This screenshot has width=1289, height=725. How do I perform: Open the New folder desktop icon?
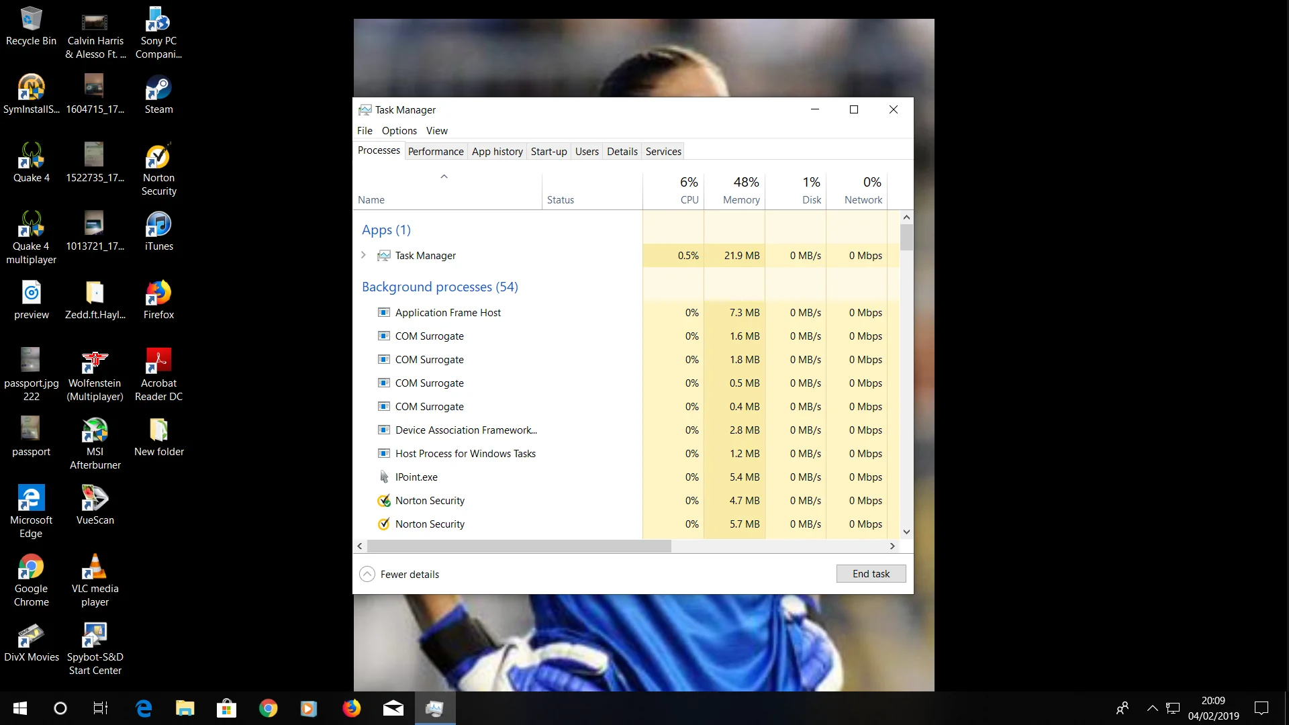pyautogui.click(x=158, y=437)
